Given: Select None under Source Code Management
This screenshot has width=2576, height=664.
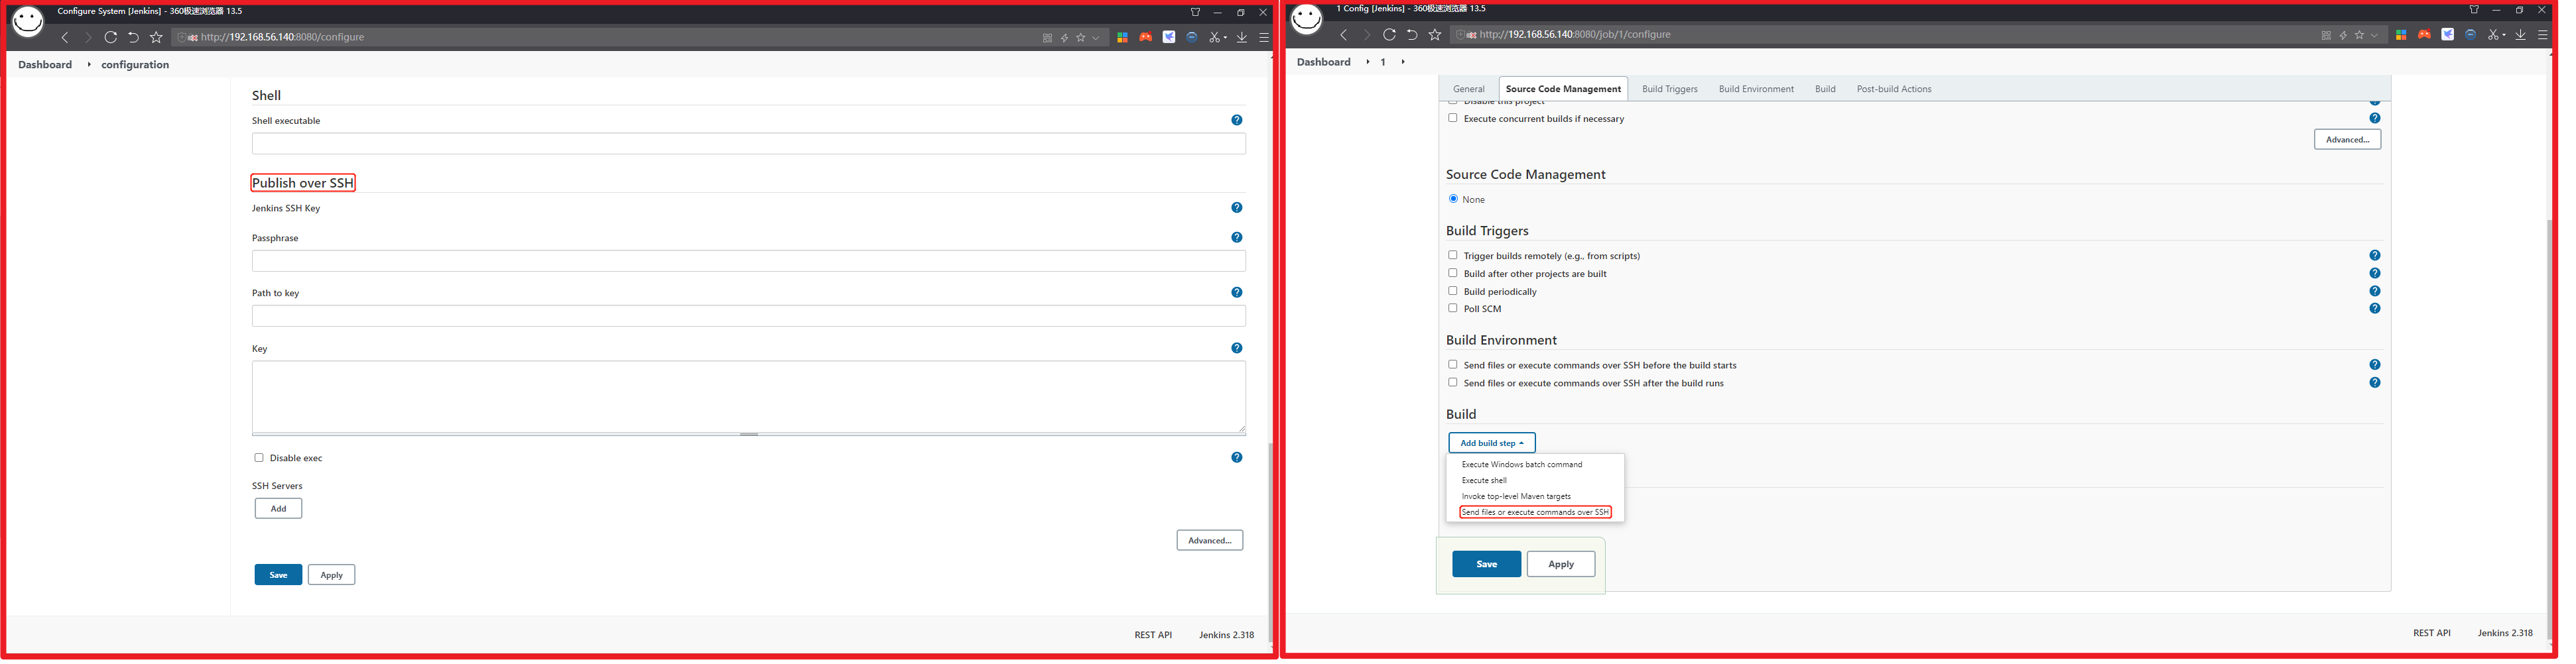Looking at the screenshot, I should pos(1453,199).
